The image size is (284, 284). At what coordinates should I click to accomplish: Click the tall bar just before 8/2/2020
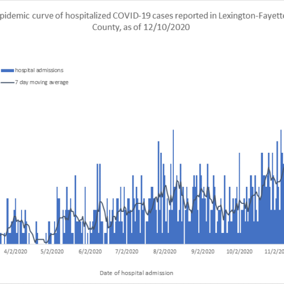(x=158, y=193)
